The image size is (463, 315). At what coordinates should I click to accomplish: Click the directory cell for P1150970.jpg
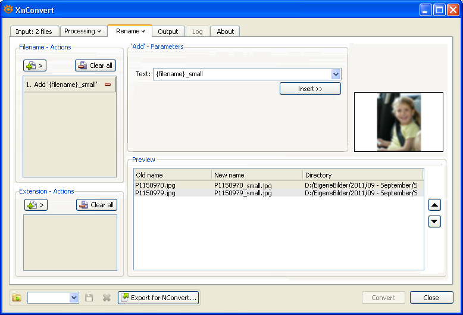click(361, 185)
